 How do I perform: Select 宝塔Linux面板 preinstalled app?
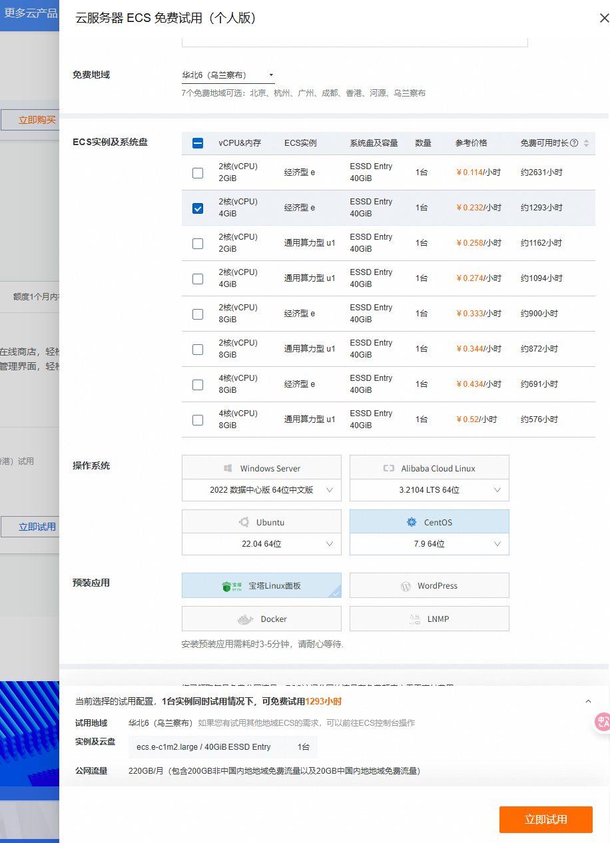point(262,585)
